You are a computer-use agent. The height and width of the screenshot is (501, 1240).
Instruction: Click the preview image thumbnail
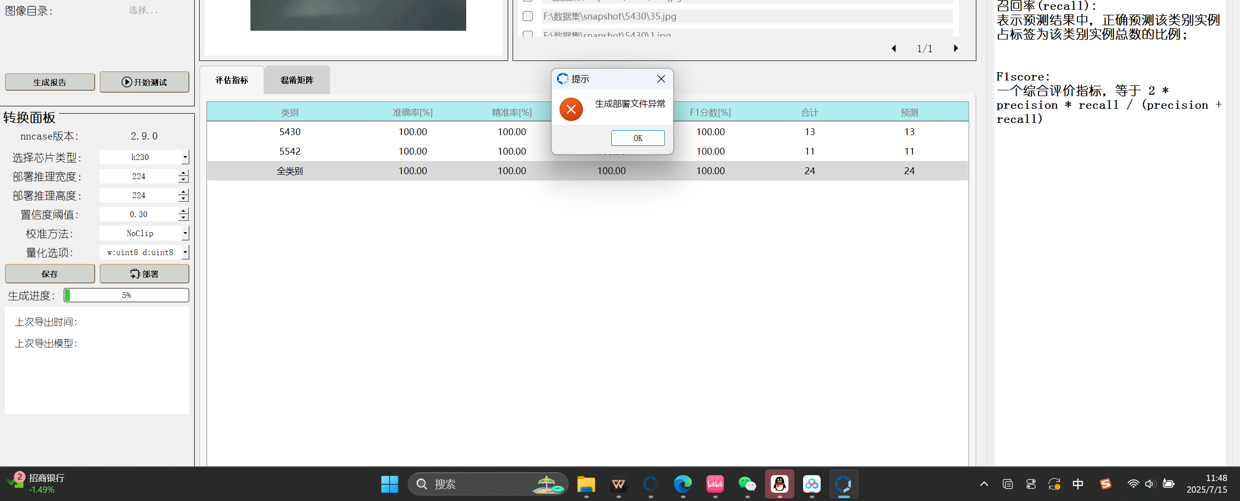pyautogui.click(x=358, y=15)
